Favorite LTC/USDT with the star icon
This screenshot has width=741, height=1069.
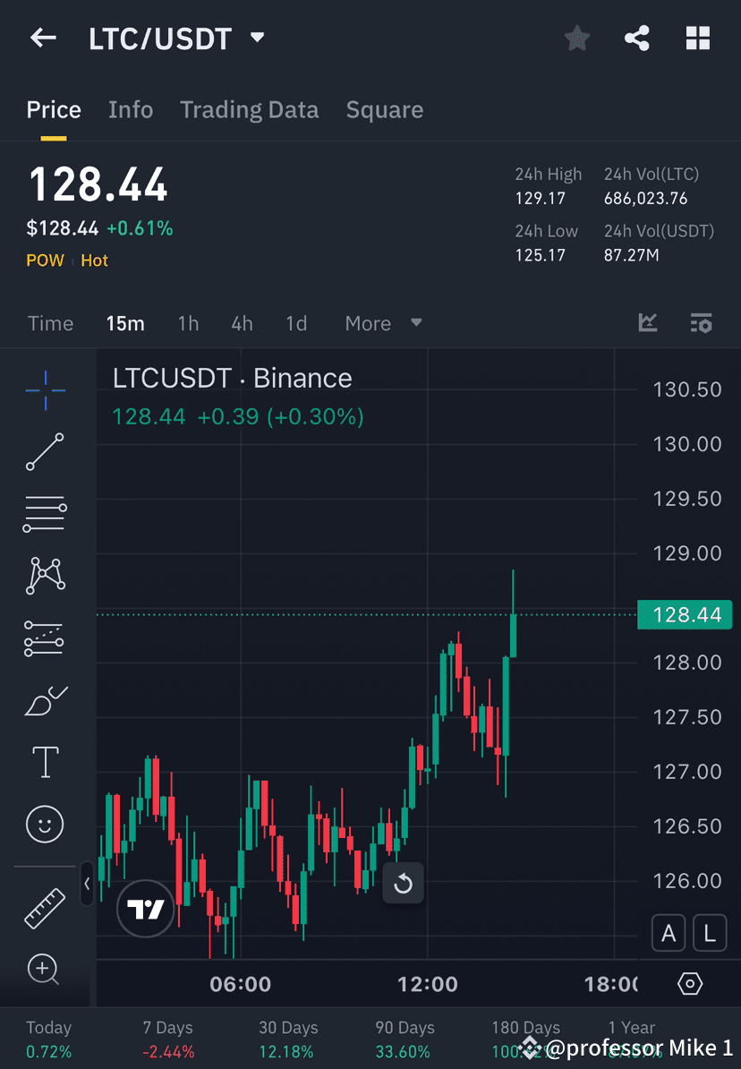(x=576, y=38)
